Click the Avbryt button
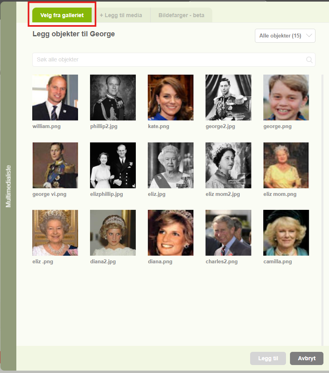329x373 pixels. click(307, 358)
